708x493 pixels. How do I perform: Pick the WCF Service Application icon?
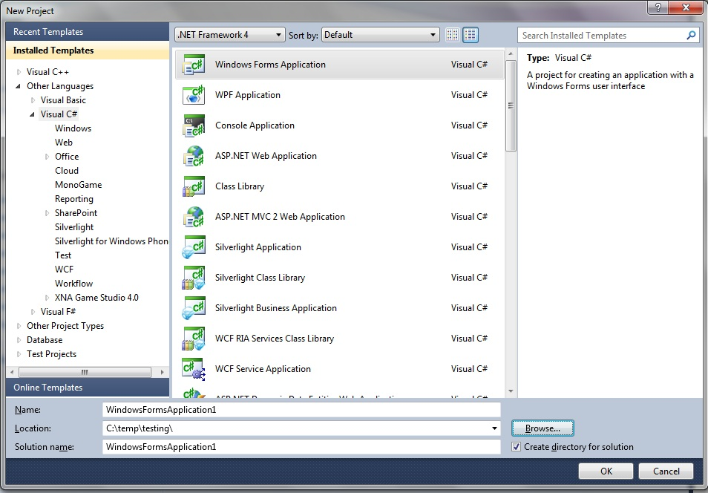(194, 369)
